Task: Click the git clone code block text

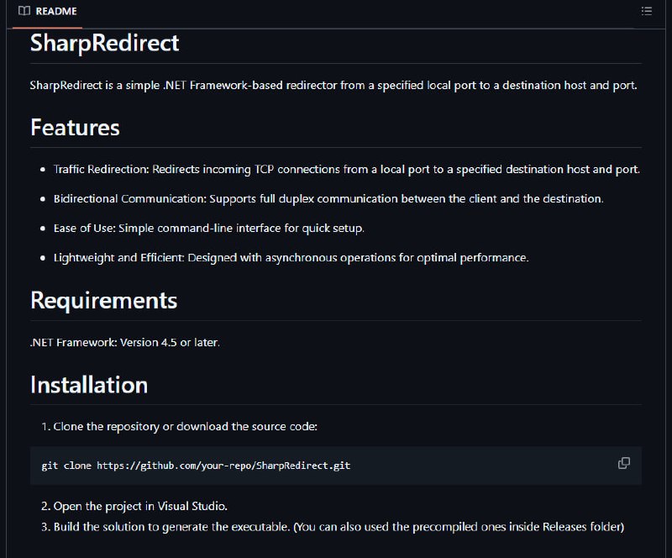Action: coord(196,466)
